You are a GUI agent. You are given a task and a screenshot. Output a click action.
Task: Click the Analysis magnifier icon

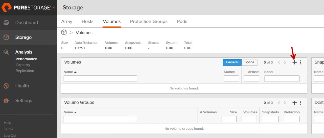6,52
